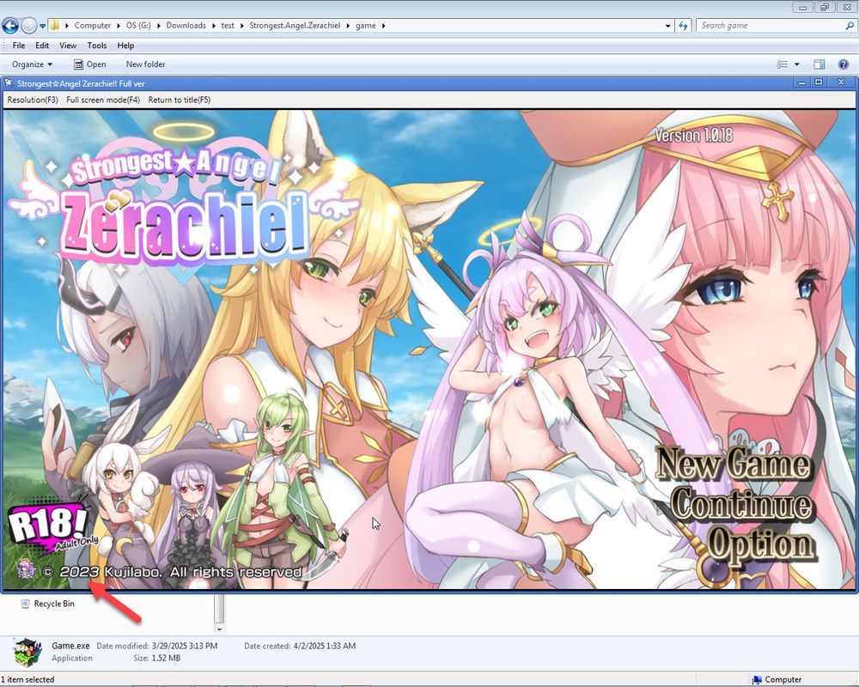
Task: Click game window title icon
Action: [x=9, y=83]
